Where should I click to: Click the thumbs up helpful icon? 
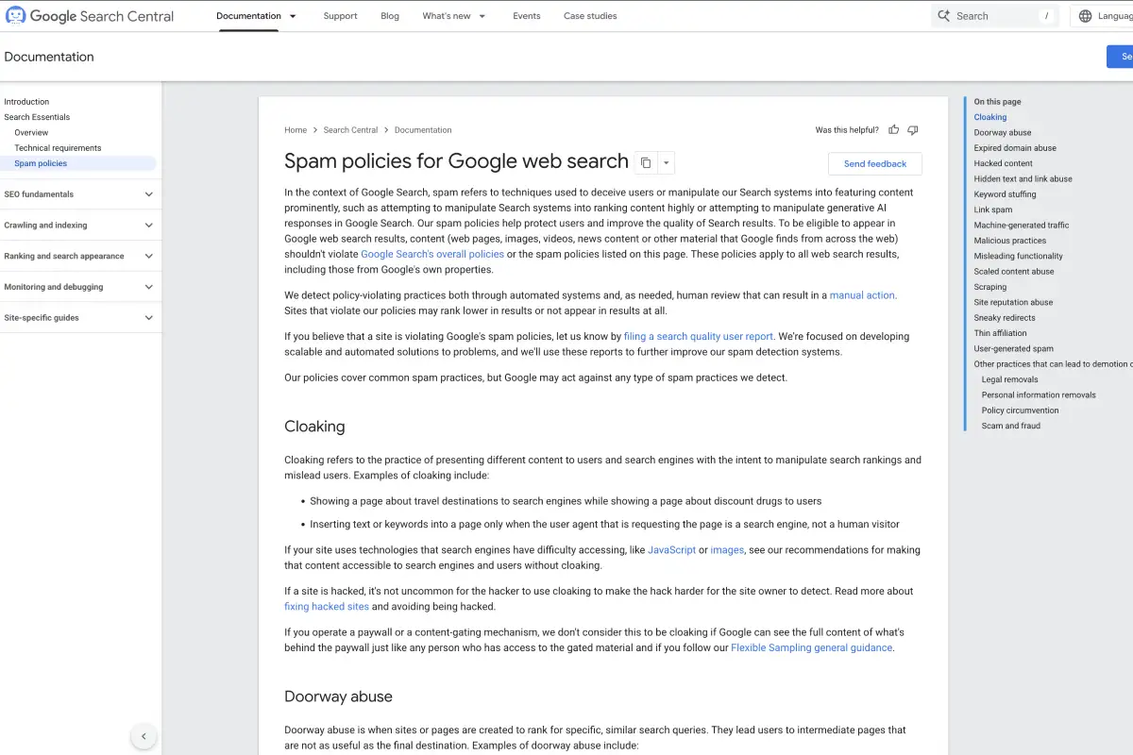894,130
